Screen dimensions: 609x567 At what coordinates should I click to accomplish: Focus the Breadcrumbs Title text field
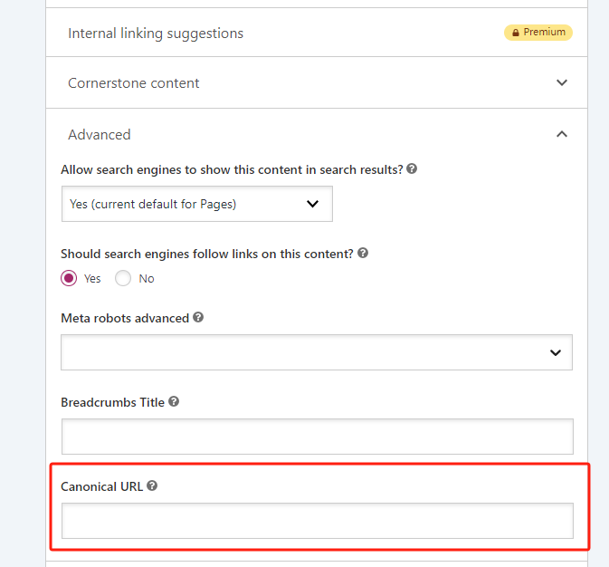[317, 436]
